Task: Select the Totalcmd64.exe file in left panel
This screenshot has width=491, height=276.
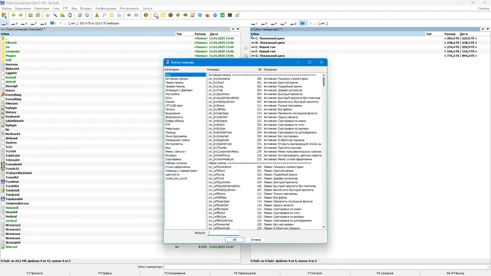Action: (x=17, y=204)
